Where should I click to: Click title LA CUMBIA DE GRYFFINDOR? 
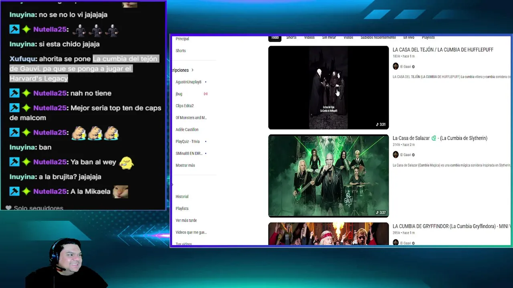[x=451, y=226]
